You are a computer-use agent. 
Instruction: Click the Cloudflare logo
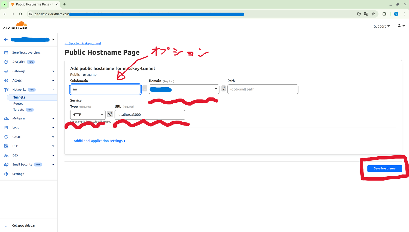click(x=15, y=25)
